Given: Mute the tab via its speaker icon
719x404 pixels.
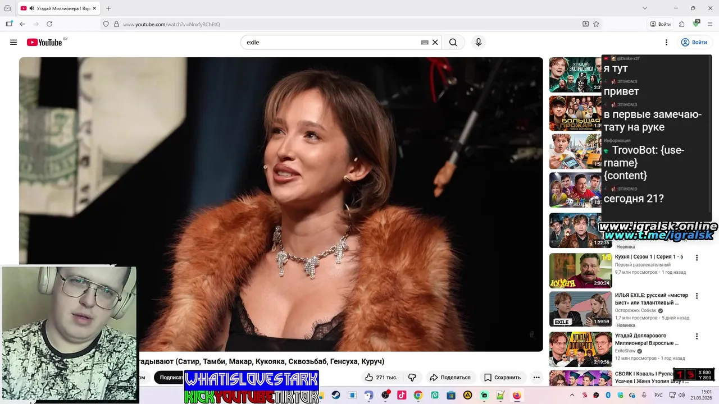Looking at the screenshot, I should [x=31, y=8].
